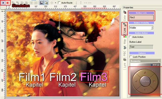Click the second greyed-out align icon in toolbar
Image resolution: width=162 pixels, height=99 pixels.
36,3
